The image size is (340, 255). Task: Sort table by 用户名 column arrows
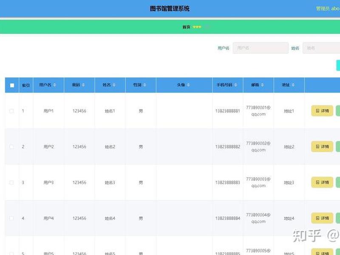pos(55,85)
